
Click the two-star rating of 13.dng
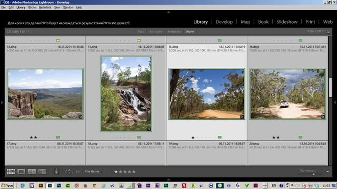coord(33,138)
